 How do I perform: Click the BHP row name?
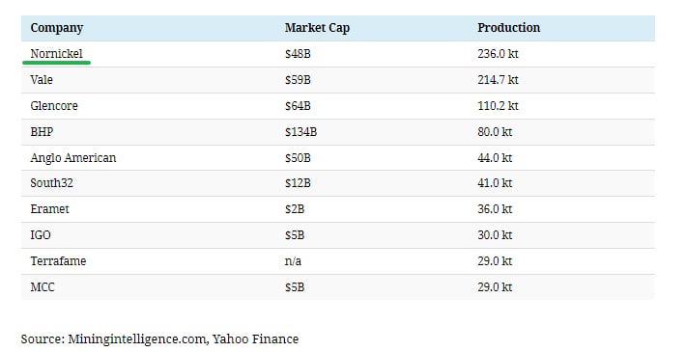click(42, 132)
